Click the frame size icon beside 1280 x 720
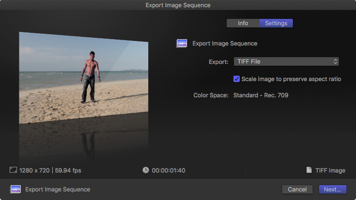Image resolution: width=356 pixels, height=200 pixels. click(13, 170)
